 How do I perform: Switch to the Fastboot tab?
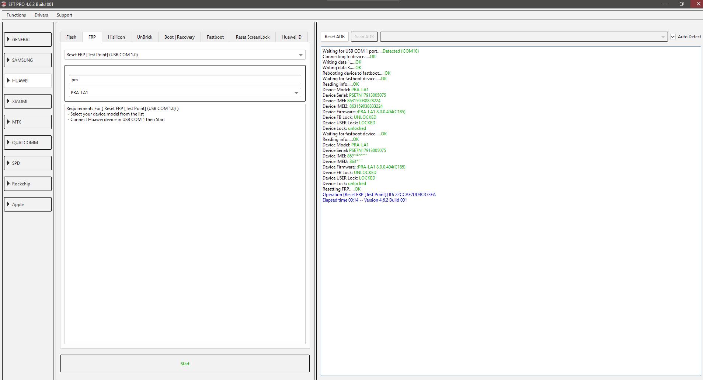(x=215, y=37)
